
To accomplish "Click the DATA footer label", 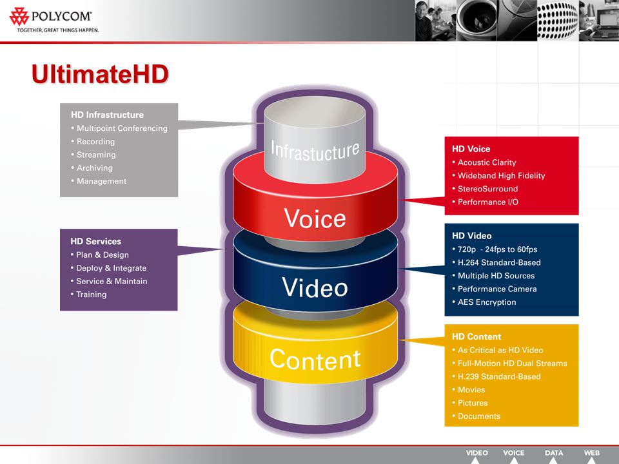I will click(554, 453).
